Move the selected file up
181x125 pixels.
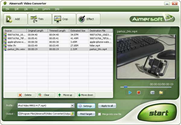(x=66, y=95)
